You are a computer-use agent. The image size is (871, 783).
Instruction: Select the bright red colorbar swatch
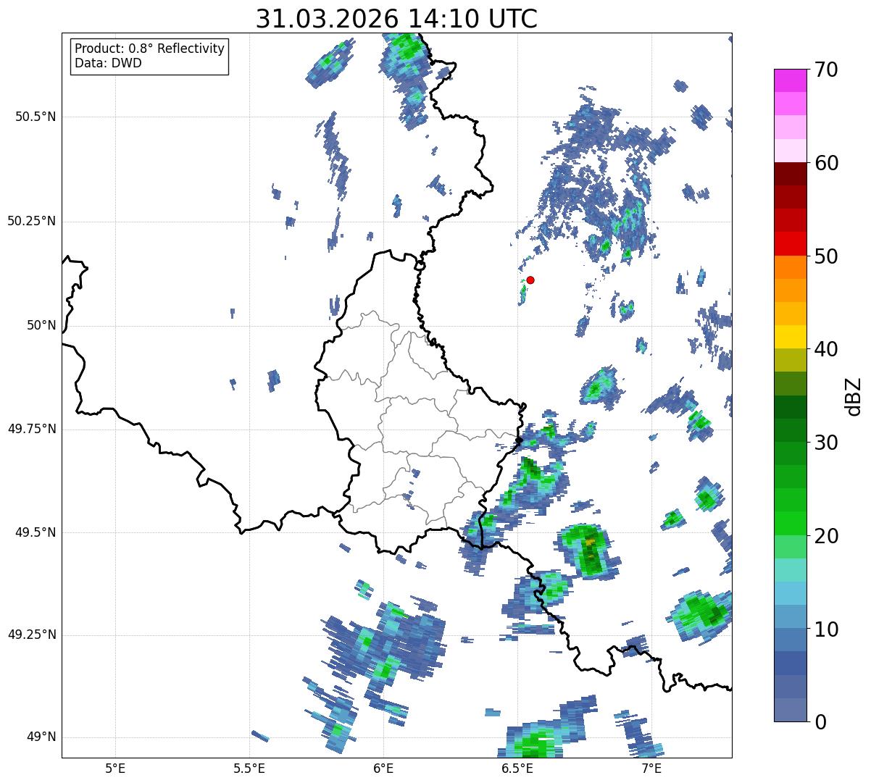tap(791, 243)
